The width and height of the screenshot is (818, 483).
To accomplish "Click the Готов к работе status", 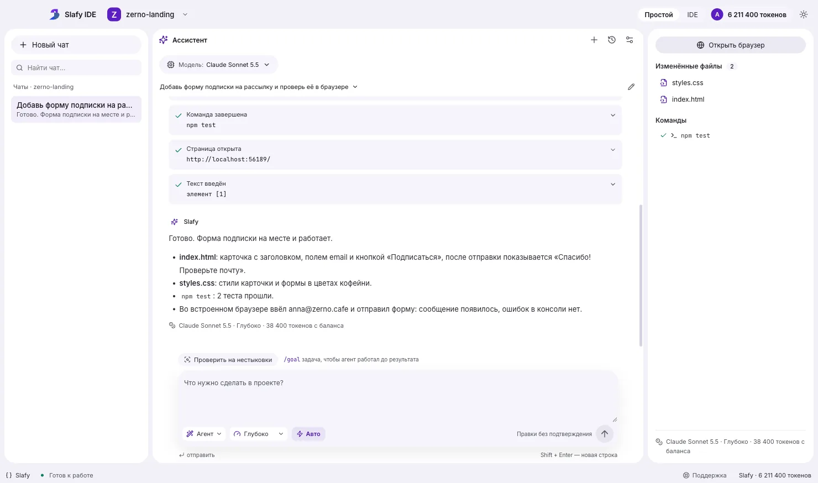I will [66, 475].
